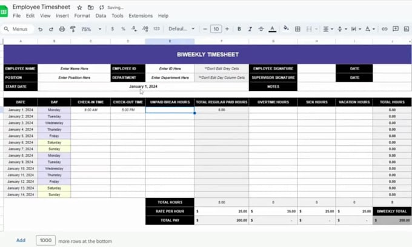Open the Insert menu
Screen dimensions: 412x247
pyautogui.click(x=62, y=16)
